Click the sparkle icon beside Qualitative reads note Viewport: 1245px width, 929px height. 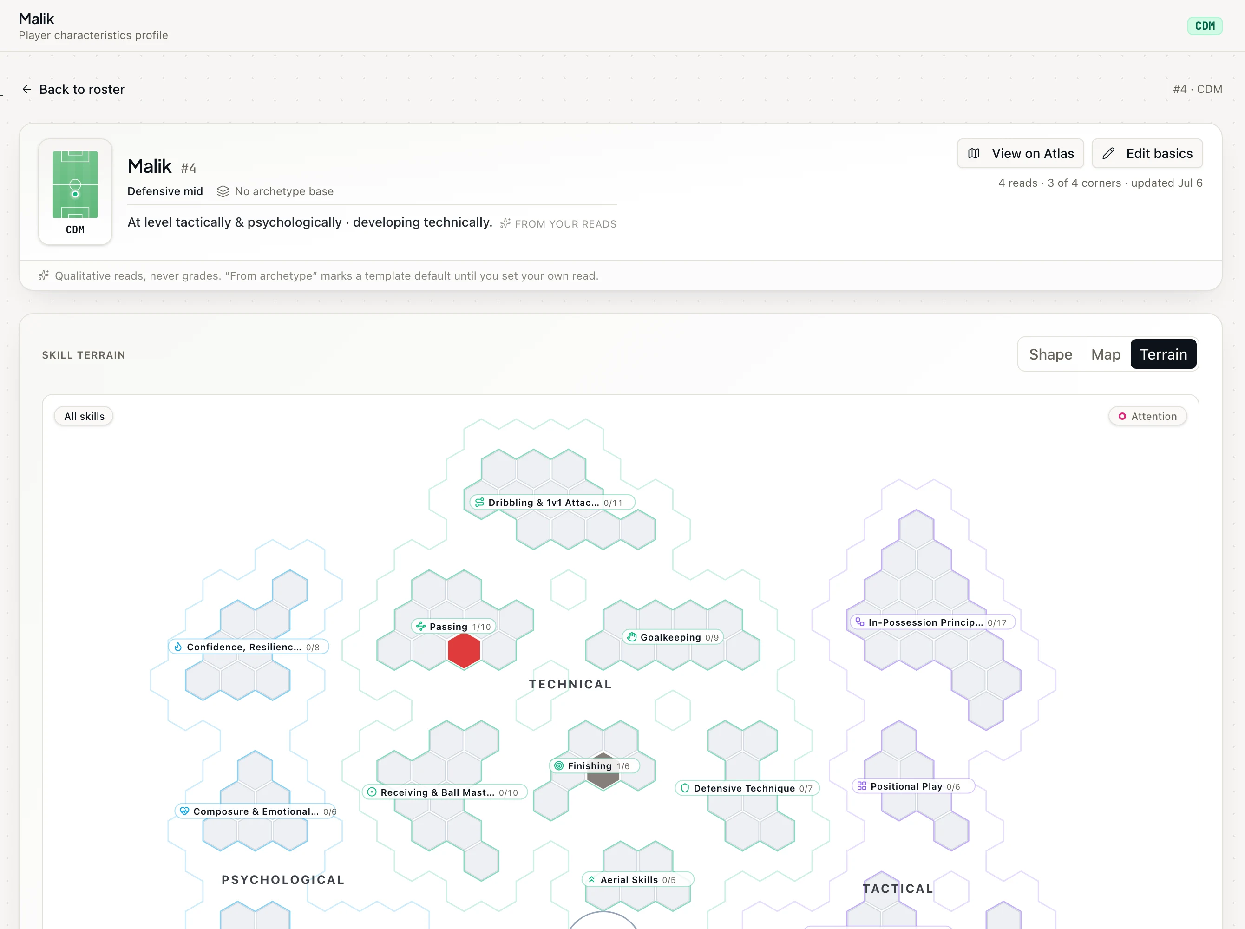point(43,275)
